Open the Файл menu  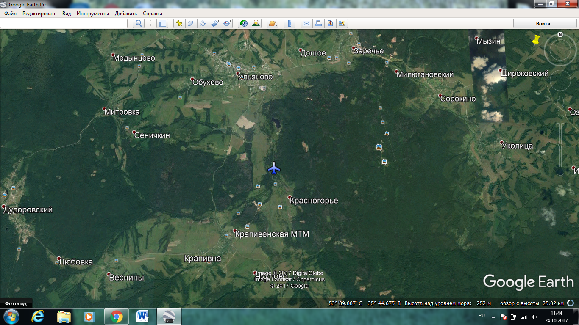pos(11,14)
